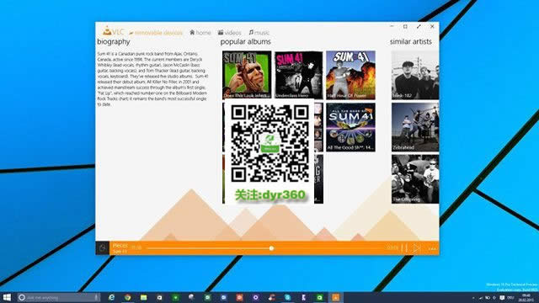Click the seek slider handle in the player bar
Screen dimensions: 539x303
coord(271,248)
